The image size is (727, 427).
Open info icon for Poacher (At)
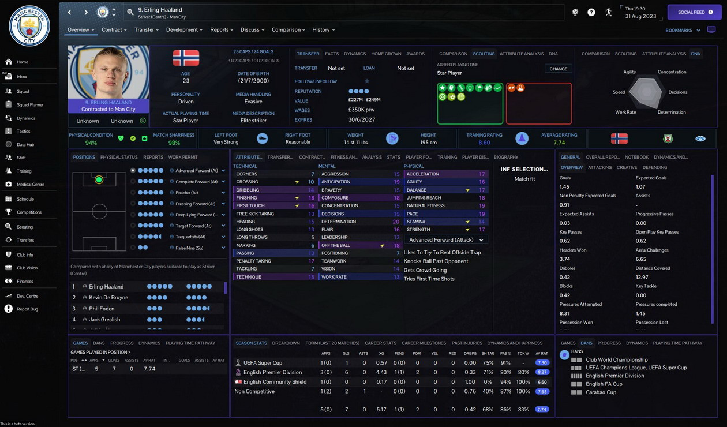pyautogui.click(x=172, y=193)
